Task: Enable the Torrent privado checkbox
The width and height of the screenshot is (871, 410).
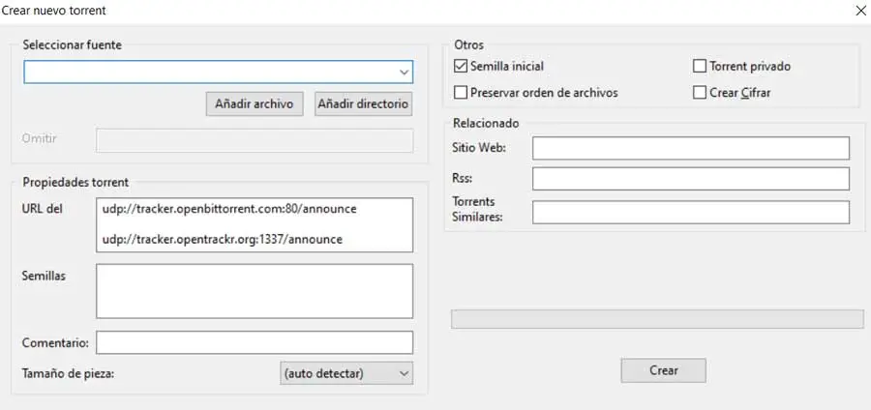Action: (700, 67)
